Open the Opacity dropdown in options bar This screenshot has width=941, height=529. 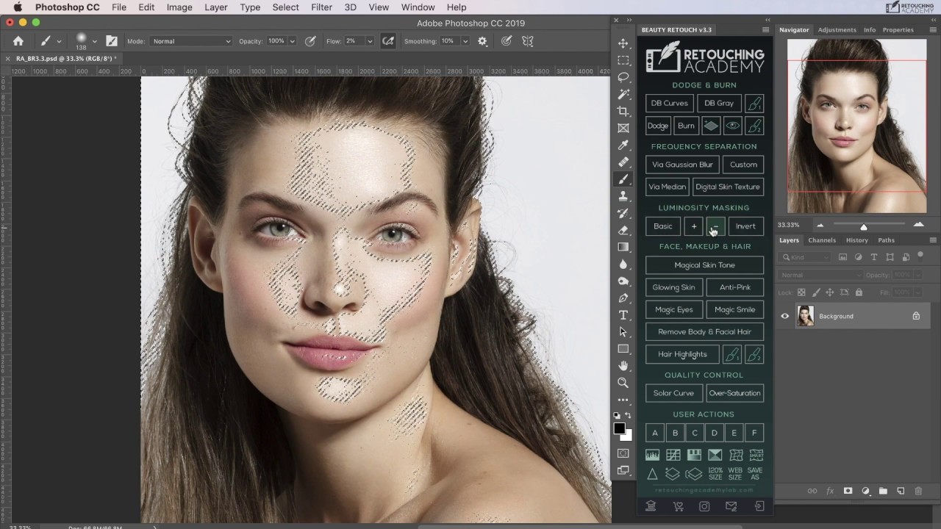(293, 40)
